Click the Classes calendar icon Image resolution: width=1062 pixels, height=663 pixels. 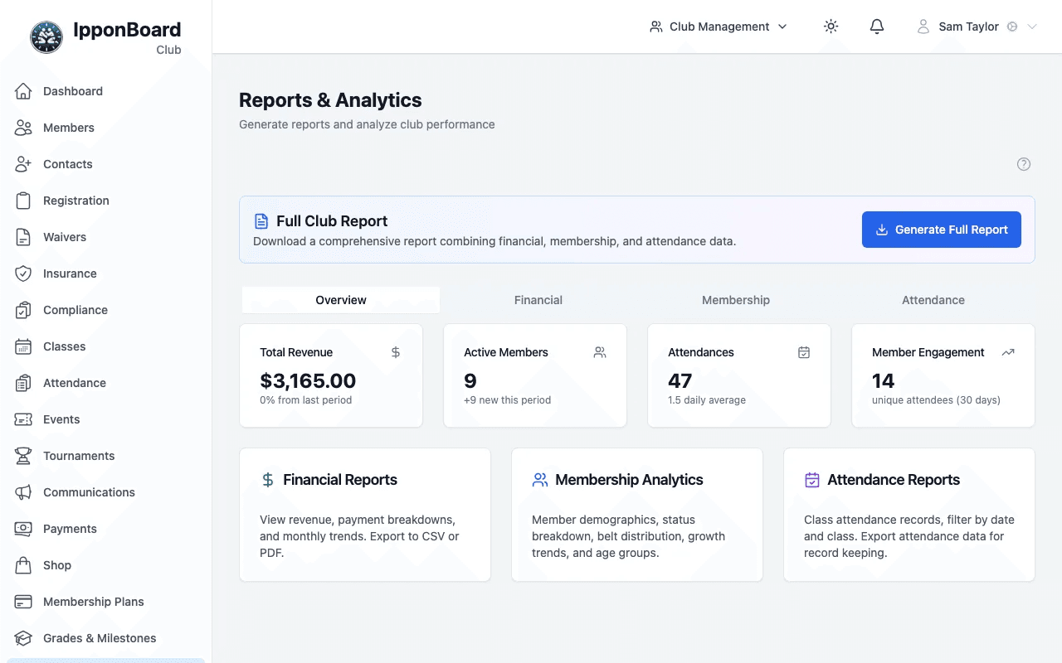tap(23, 346)
